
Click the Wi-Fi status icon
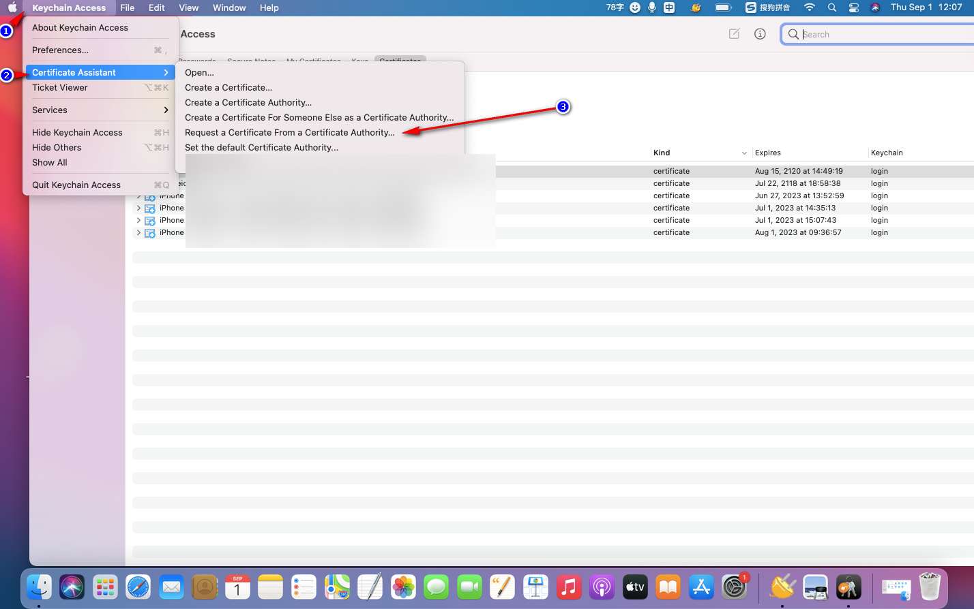[810, 7]
